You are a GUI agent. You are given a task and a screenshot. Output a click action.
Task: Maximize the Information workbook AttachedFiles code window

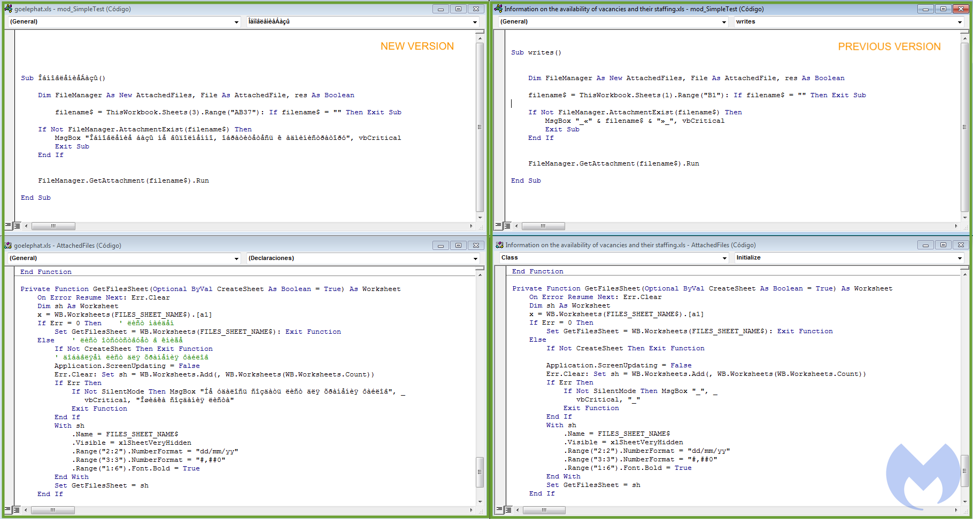943,245
